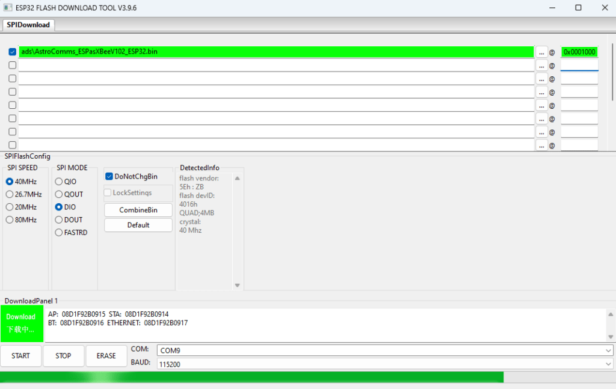Image resolution: width=616 pixels, height=389 pixels.
Task: Open file browser for fifth firmware row
Action: coord(541,106)
